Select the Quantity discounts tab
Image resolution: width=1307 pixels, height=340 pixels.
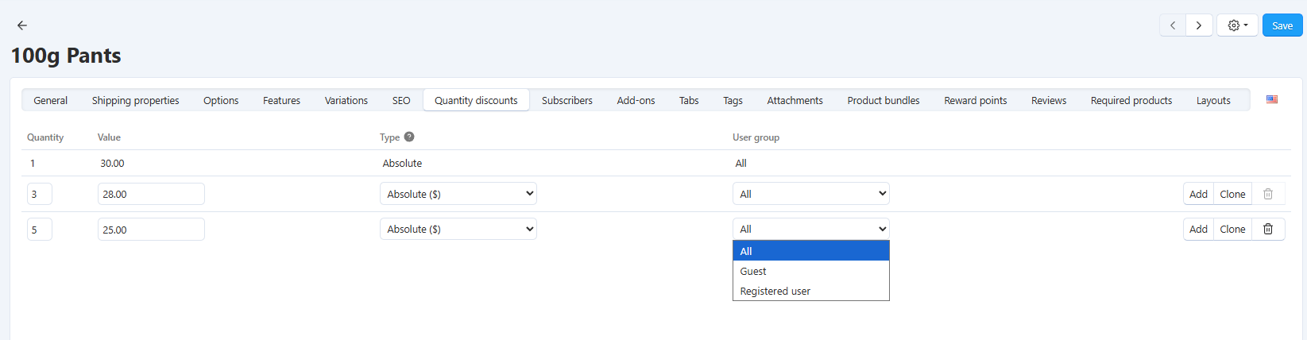[476, 100]
